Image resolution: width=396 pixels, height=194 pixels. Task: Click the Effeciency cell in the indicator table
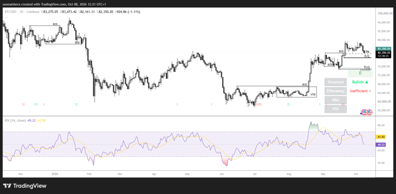[335, 91]
